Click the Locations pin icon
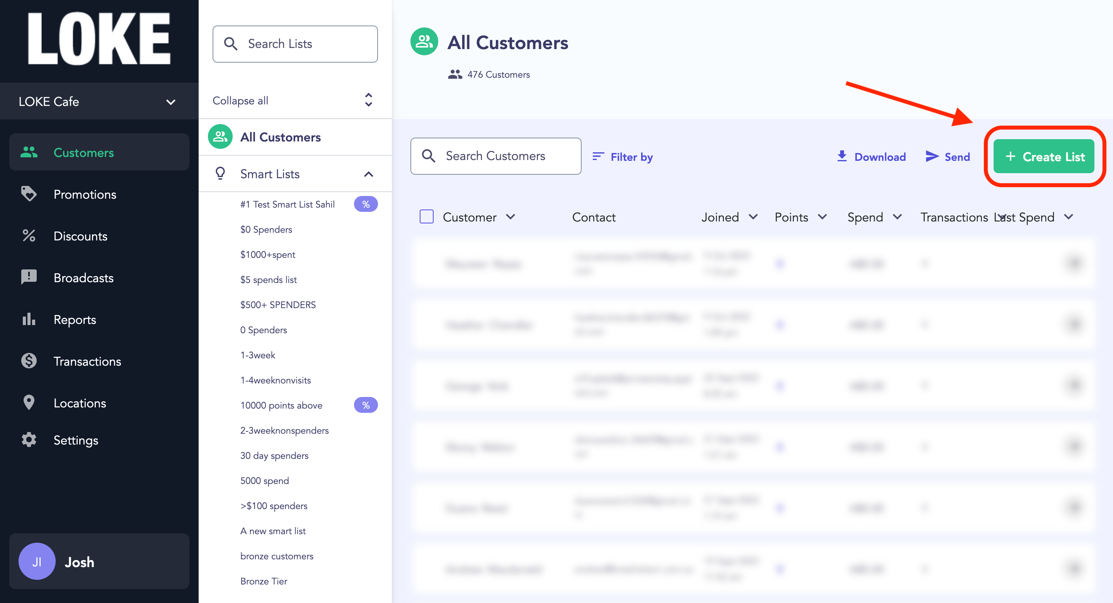This screenshot has height=603, width=1113. [29, 403]
